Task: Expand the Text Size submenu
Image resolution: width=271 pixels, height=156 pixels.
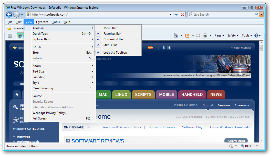Action: pos(60,71)
